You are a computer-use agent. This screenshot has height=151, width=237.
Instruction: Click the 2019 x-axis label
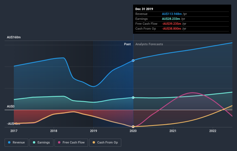point(94,131)
